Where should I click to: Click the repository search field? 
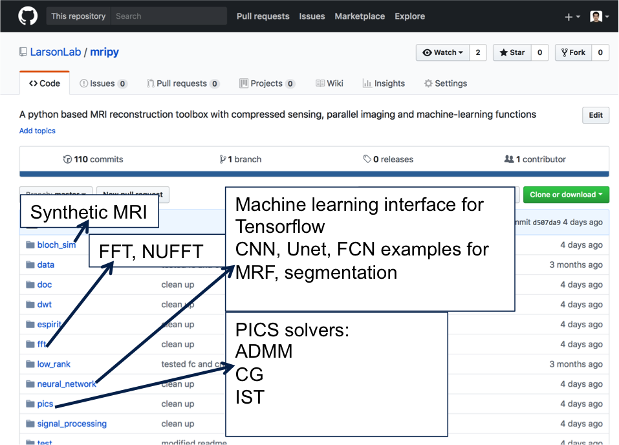click(x=168, y=16)
